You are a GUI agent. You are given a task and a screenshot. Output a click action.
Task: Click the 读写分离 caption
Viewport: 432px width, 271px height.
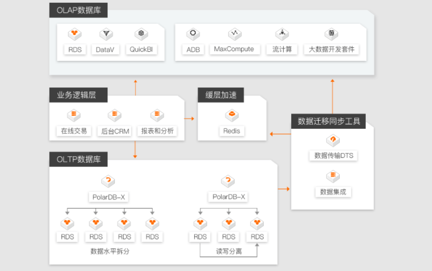tap(229, 251)
